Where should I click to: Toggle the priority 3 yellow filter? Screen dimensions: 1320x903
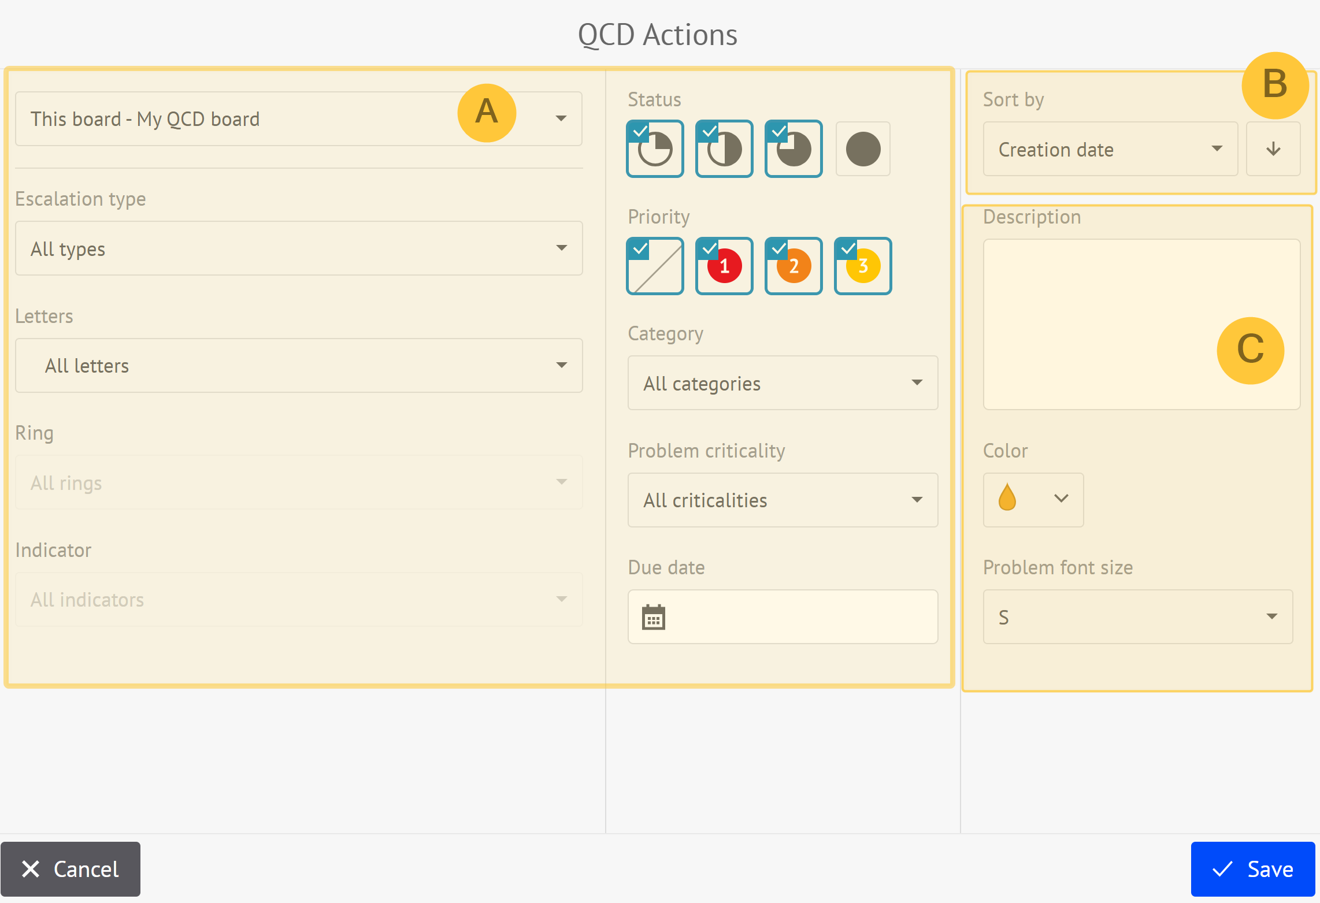coord(863,266)
